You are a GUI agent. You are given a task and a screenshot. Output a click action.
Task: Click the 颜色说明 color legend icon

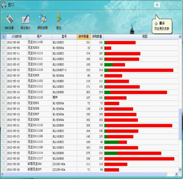coord(43,19)
